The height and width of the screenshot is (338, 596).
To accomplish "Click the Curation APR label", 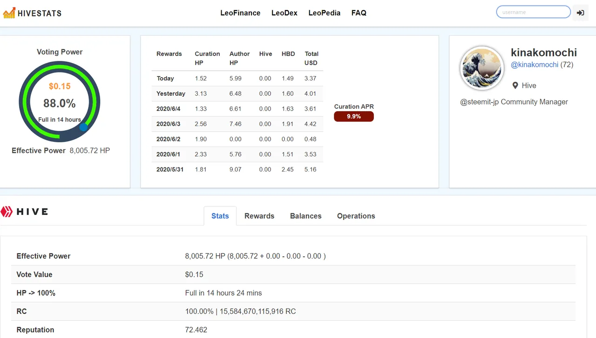I will pyautogui.click(x=354, y=106).
